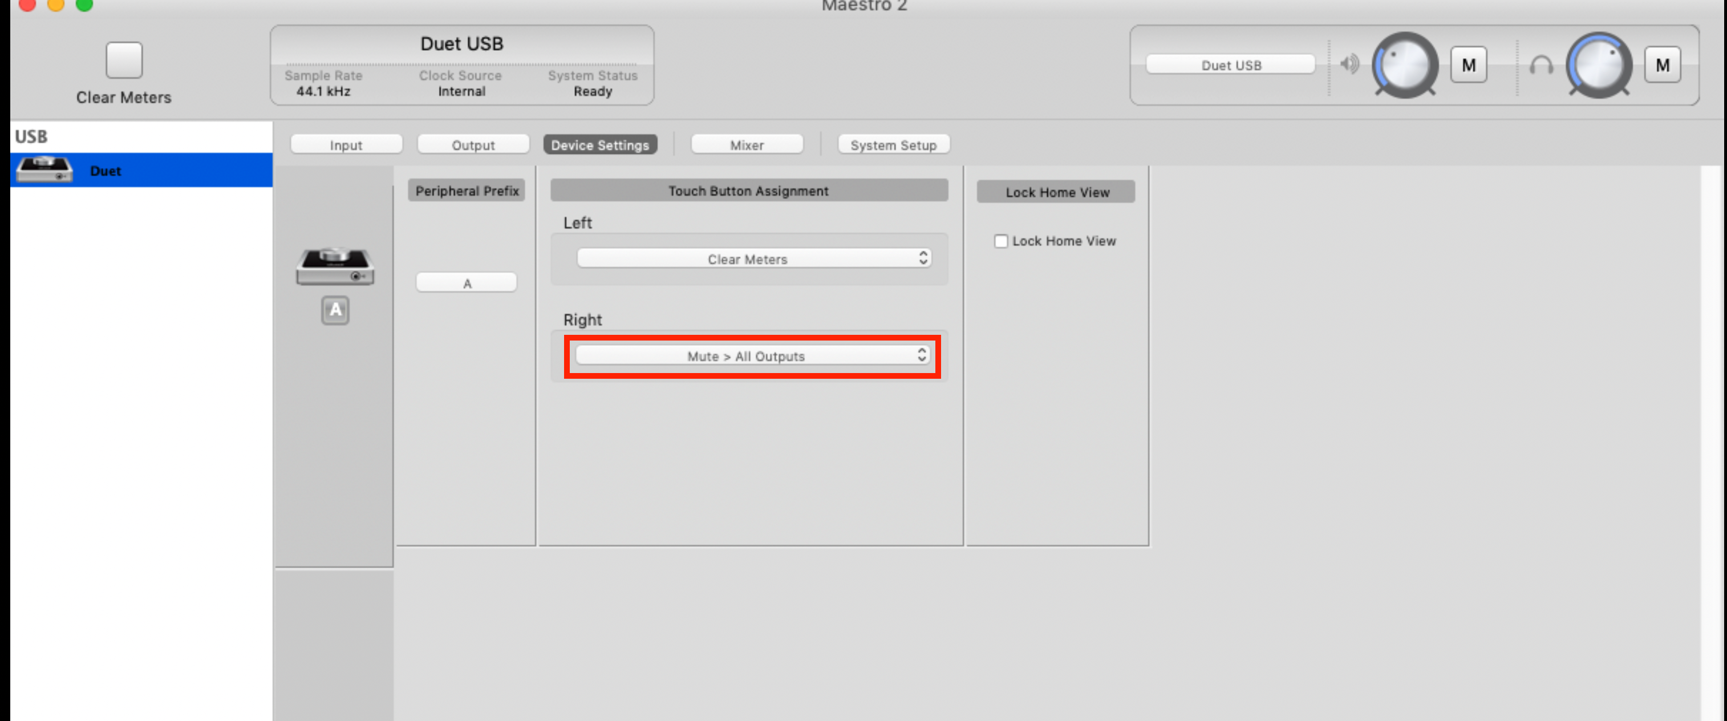This screenshot has height=721, width=1727.
Task: Mute the headphone output with M
Action: 1662,65
